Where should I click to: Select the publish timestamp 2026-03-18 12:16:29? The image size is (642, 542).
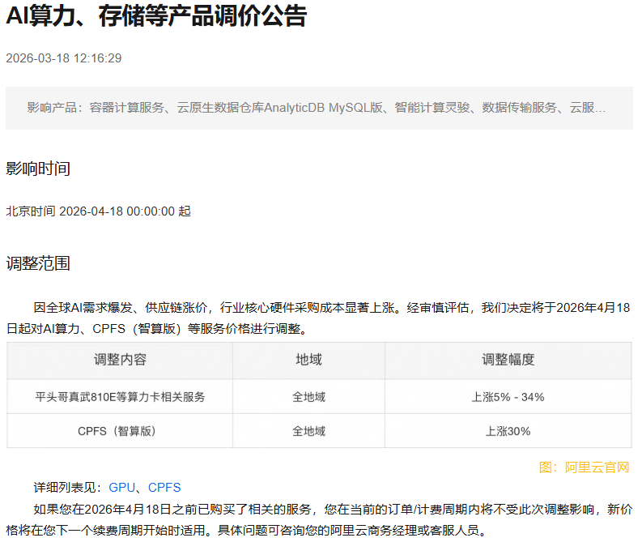pyautogui.click(x=64, y=58)
